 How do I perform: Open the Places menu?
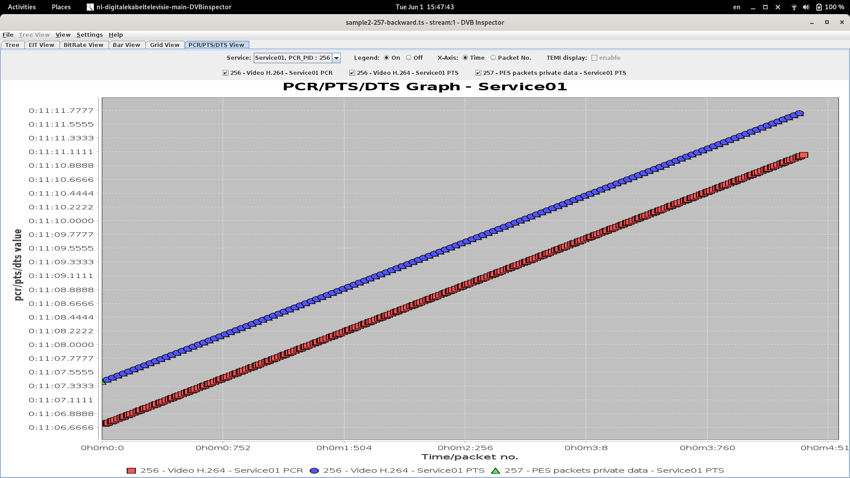click(x=61, y=7)
